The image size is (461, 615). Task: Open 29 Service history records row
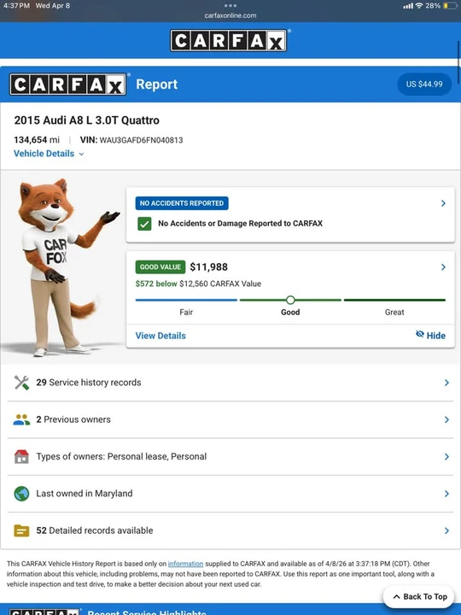pyautogui.click(x=230, y=383)
